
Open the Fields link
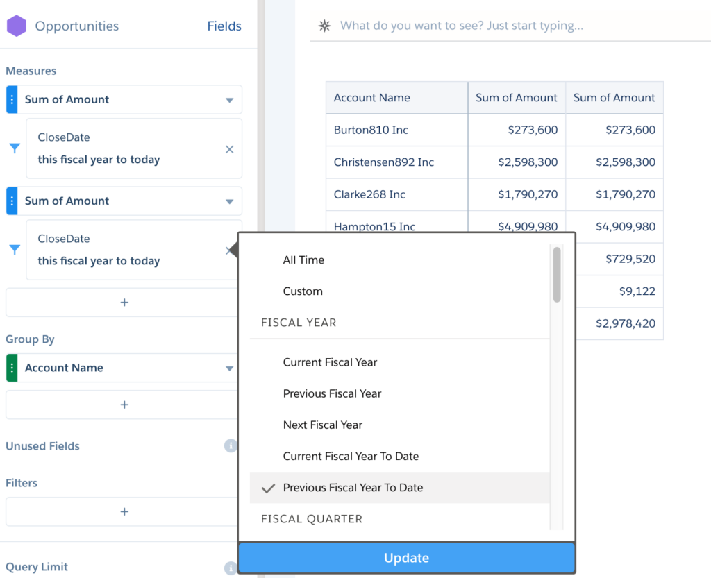(224, 26)
